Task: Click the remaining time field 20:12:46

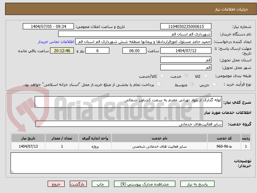Action: 62,50
